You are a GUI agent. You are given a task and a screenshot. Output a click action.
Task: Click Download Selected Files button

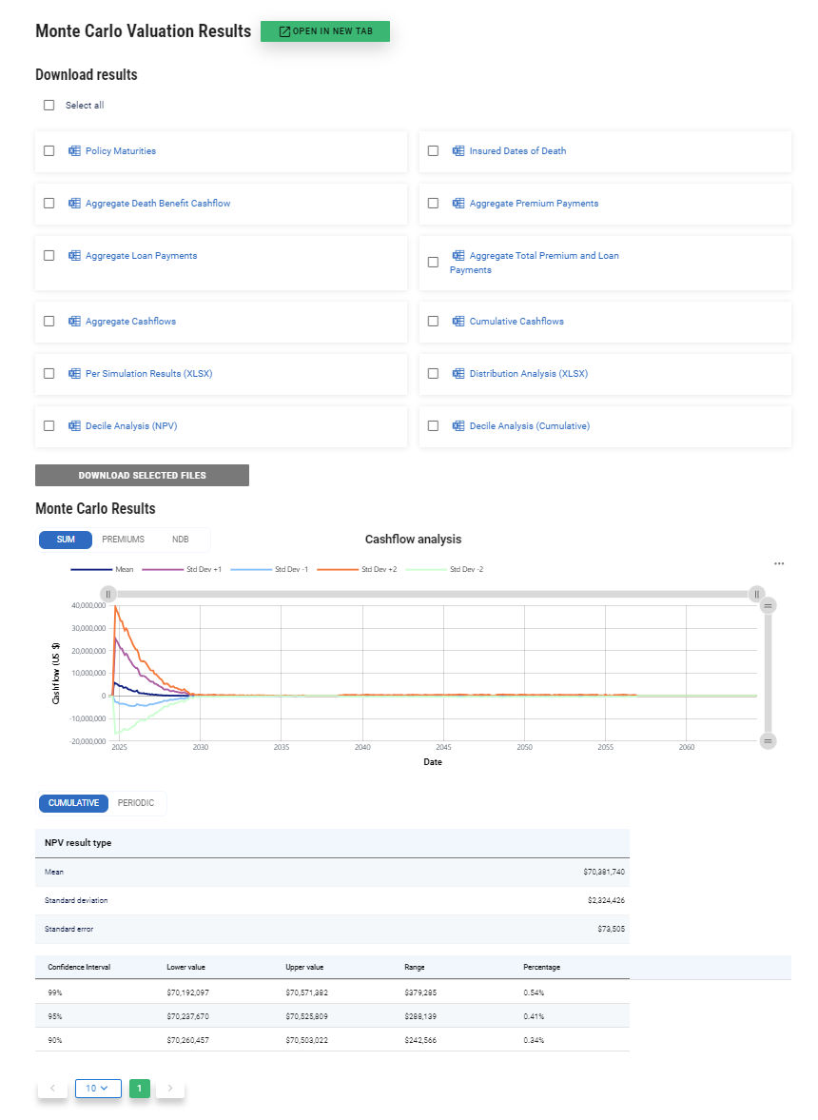click(x=142, y=476)
